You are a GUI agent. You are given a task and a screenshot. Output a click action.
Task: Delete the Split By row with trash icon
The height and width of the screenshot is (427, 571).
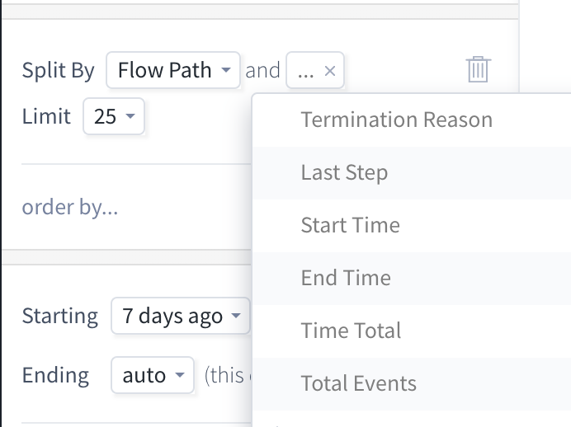point(478,69)
